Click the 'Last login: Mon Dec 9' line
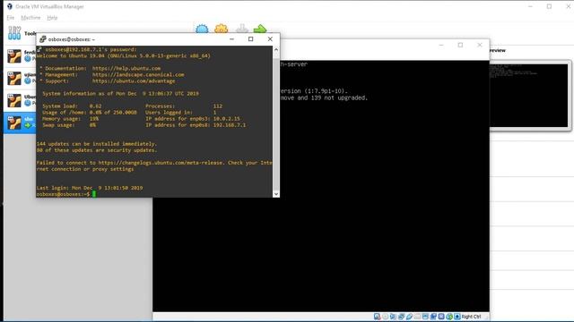This screenshot has height=322, width=574. [90, 188]
